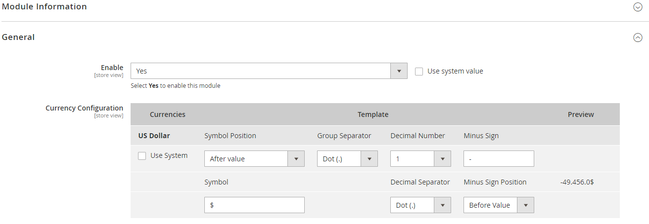Click the 'Use System' label text
Image resolution: width=649 pixels, height=224 pixels.
pos(169,155)
